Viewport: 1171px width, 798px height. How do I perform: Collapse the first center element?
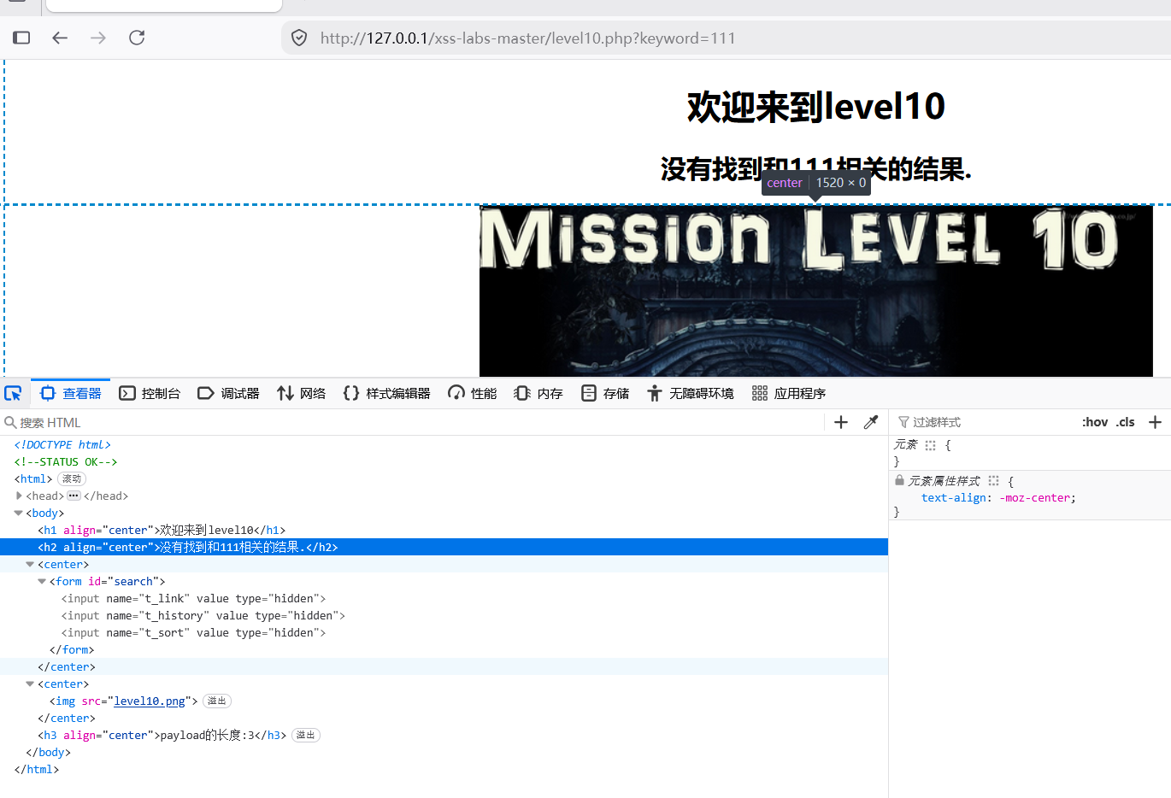point(30,564)
